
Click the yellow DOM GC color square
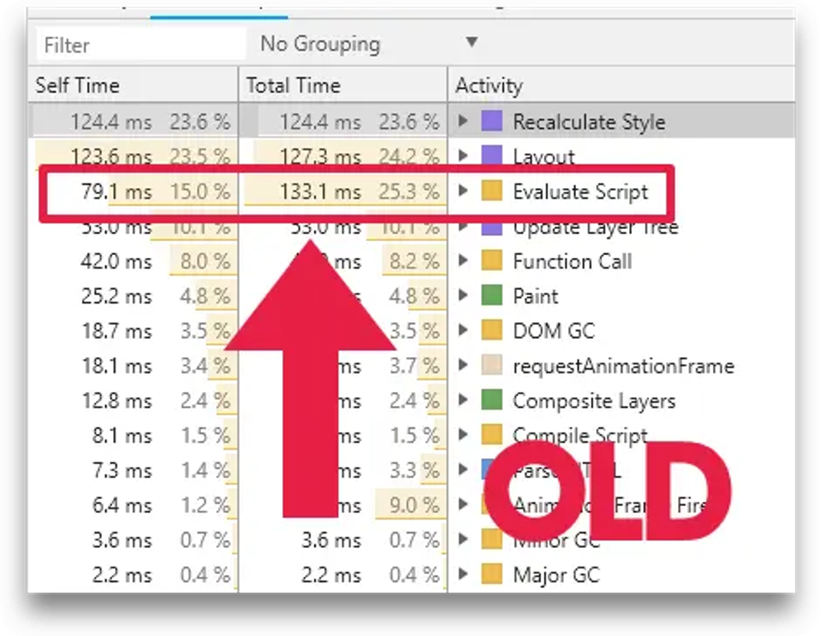(492, 330)
